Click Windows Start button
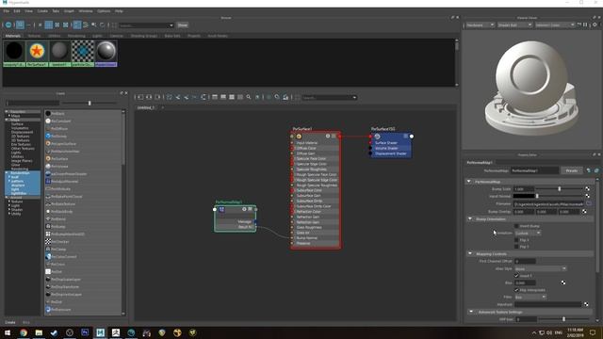 pos(8,332)
